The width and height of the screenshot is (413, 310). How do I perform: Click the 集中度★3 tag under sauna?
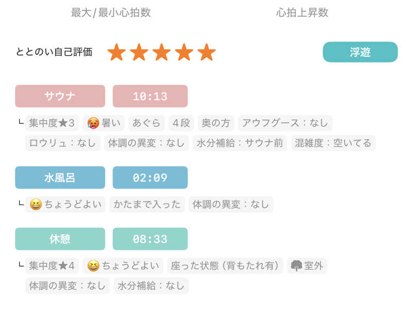(x=52, y=123)
